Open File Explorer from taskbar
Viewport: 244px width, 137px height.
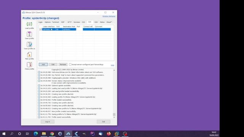[44, 134]
